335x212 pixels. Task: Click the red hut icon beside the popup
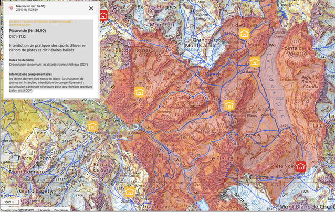point(104,15)
